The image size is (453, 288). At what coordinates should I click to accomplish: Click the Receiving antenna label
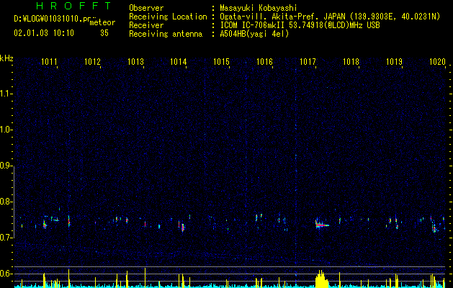pyautogui.click(x=166, y=34)
